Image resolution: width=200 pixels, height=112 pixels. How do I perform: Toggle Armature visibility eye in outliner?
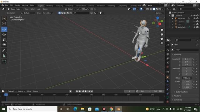[x=194, y=18]
